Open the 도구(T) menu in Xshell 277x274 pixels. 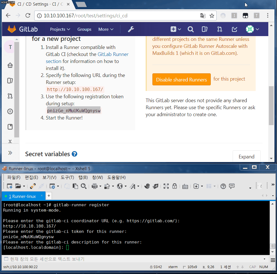pyautogui.click(x=67, y=177)
